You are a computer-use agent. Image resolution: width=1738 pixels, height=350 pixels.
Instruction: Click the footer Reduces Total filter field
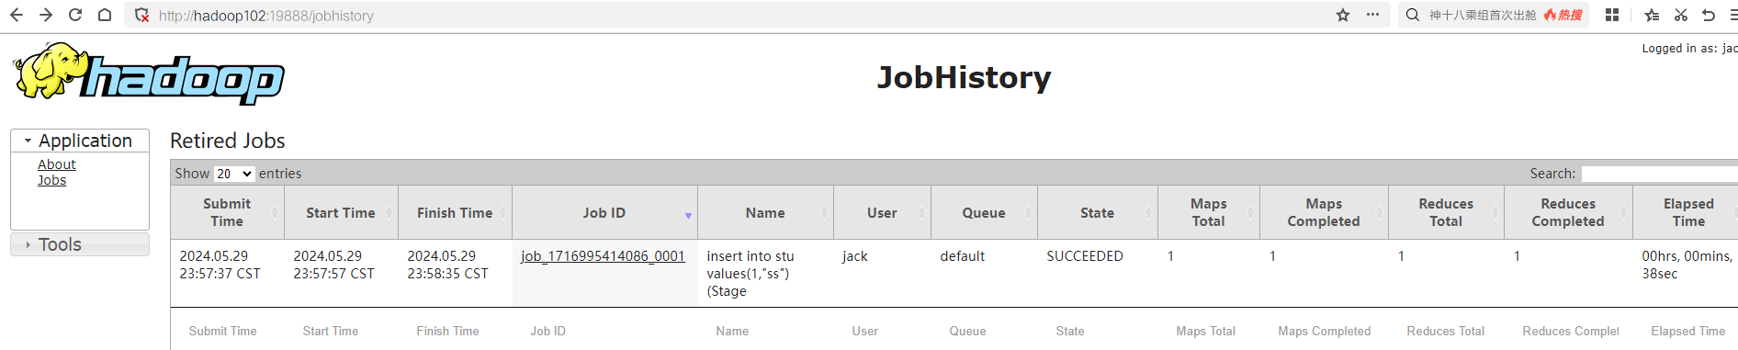(x=1446, y=332)
